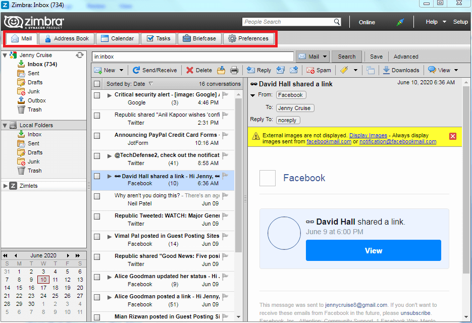
Task: Click the move-to-folder icon next to Delete
Action: tap(221, 70)
